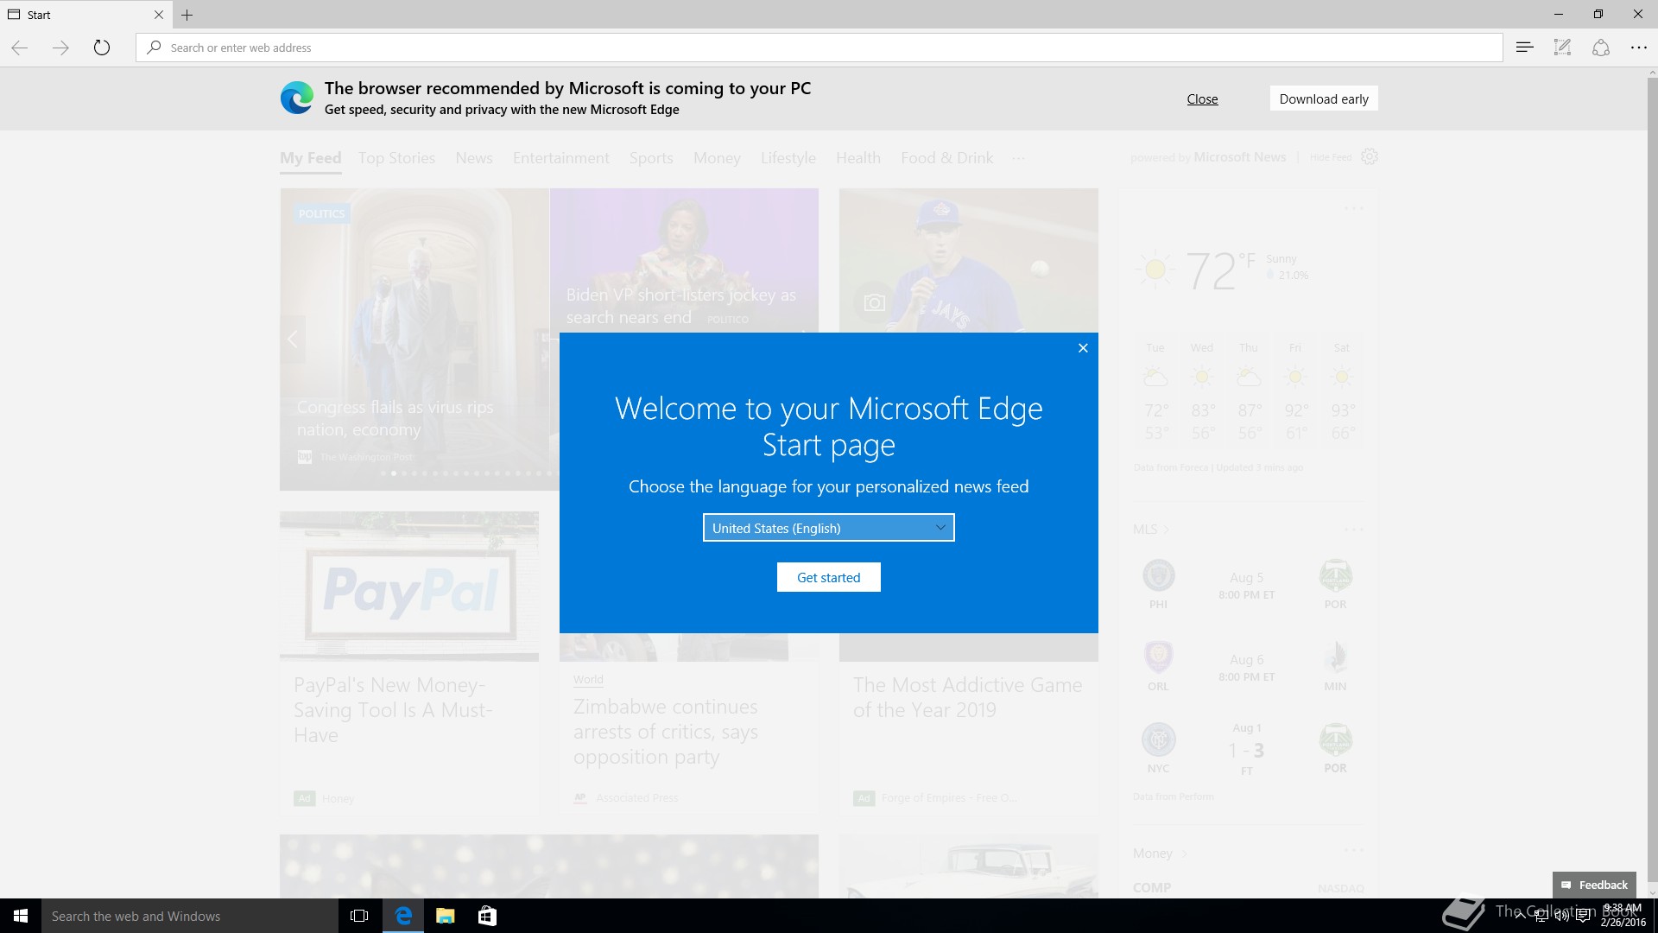Screen dimensions: 1658x933
Task: Open the Hub favorites icon
Action: pos(1524,48)
